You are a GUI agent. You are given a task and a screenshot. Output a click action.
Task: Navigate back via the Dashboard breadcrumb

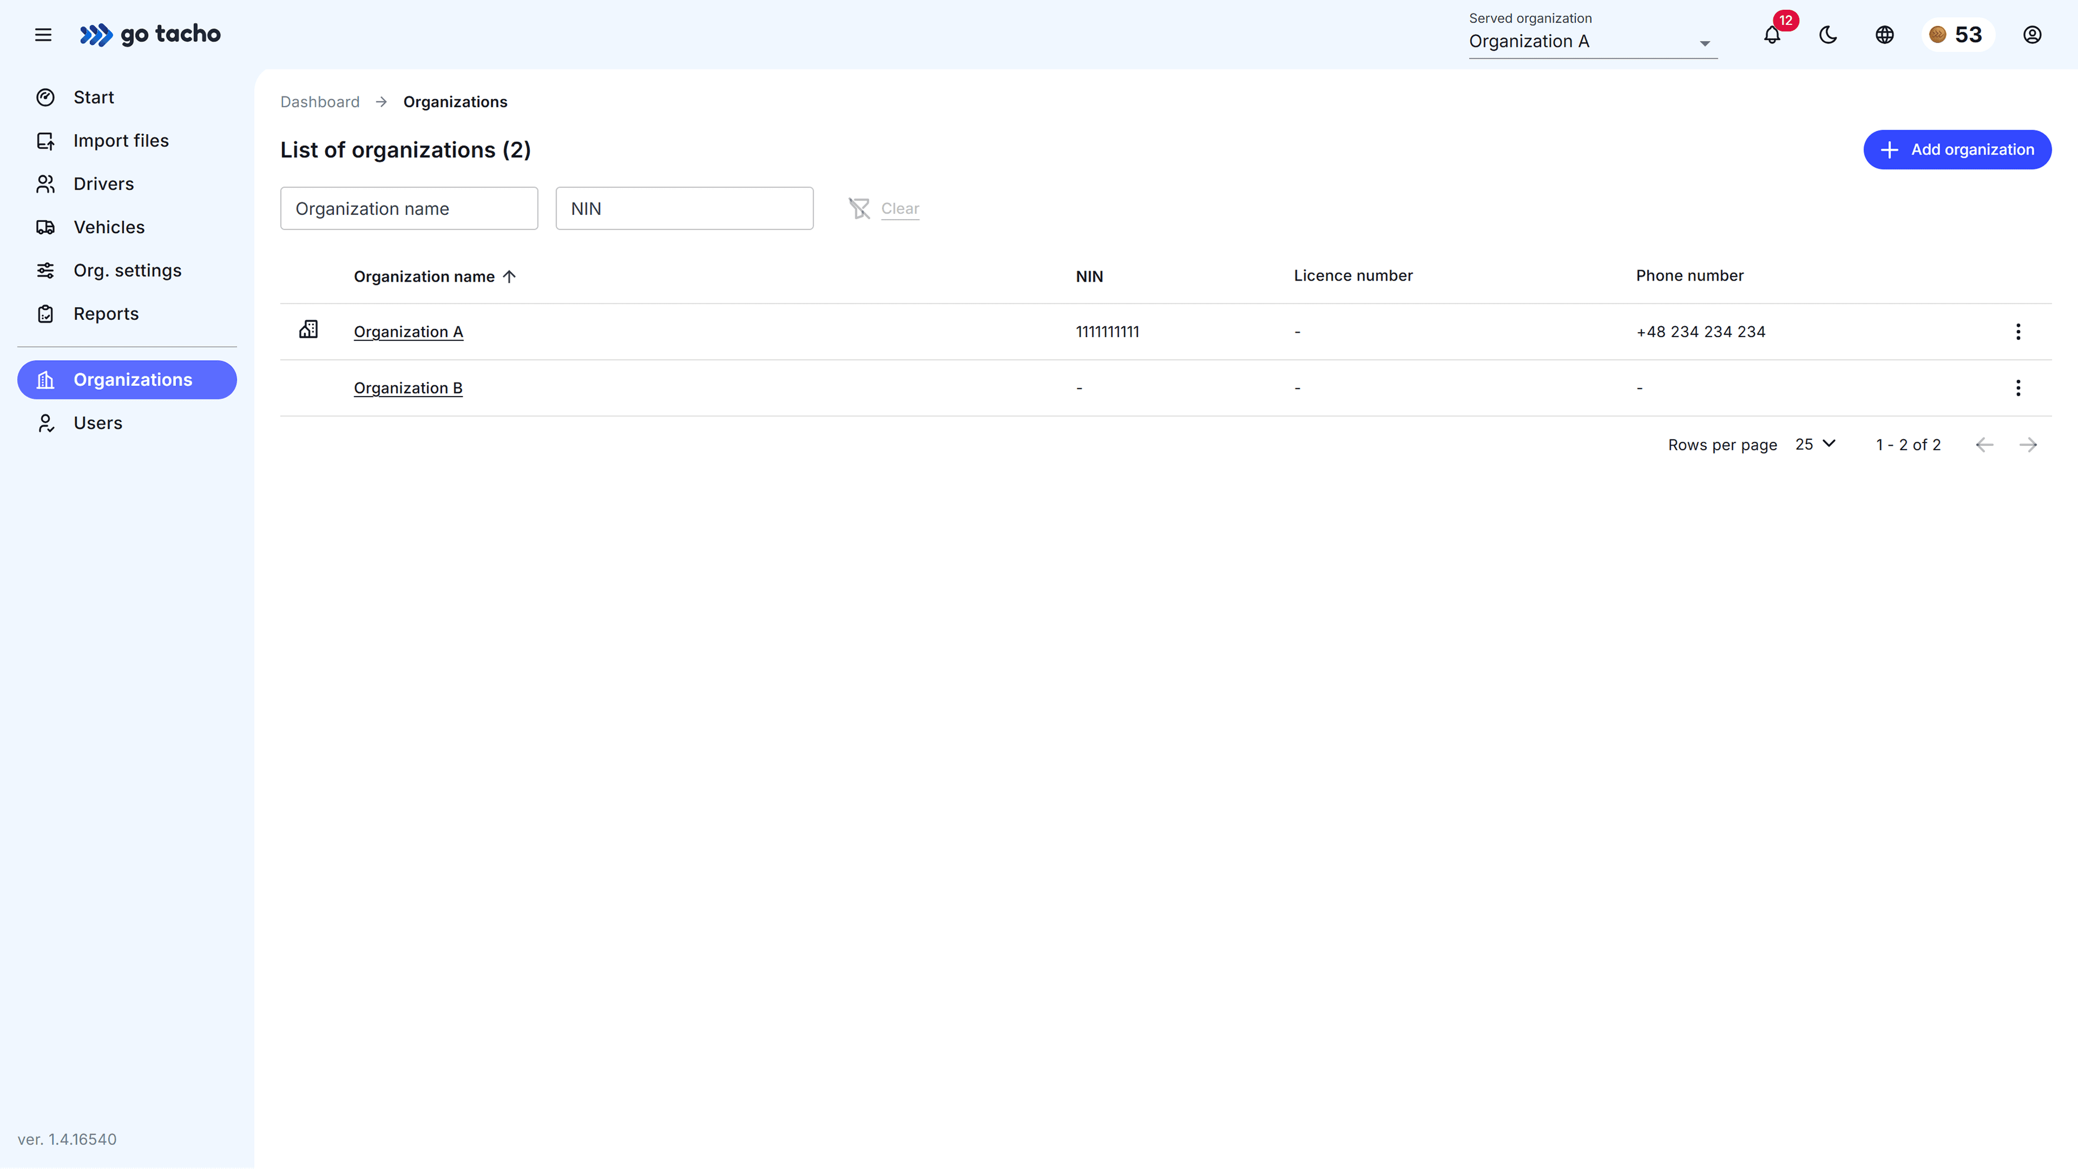(319, 102)
